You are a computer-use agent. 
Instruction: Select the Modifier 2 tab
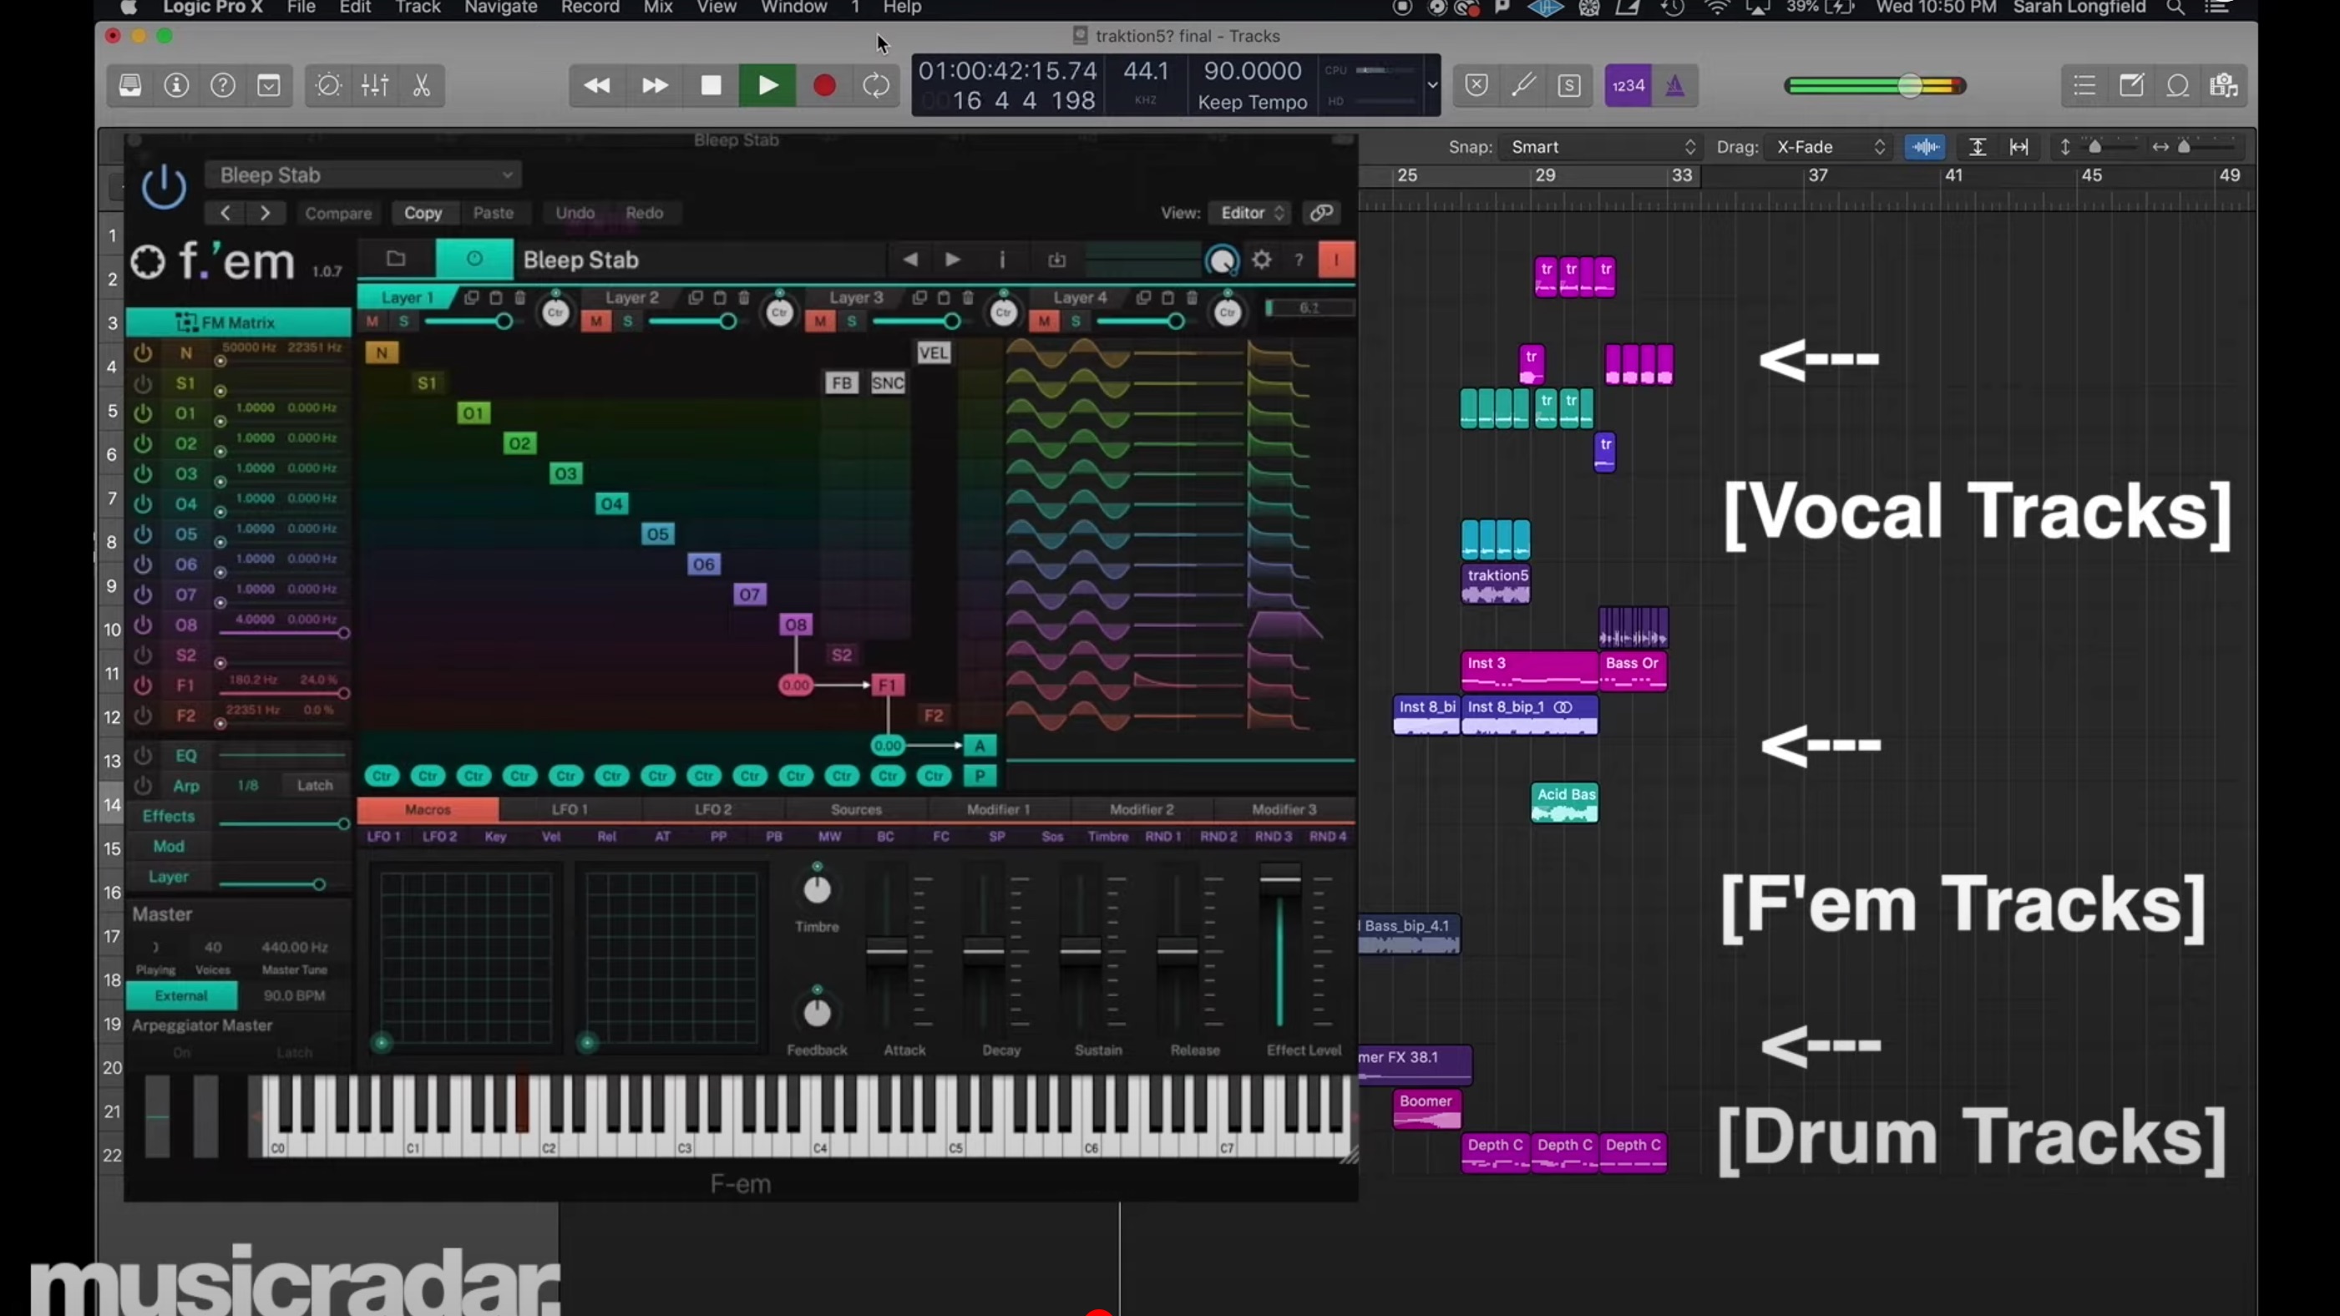(x=1142, y=809)
